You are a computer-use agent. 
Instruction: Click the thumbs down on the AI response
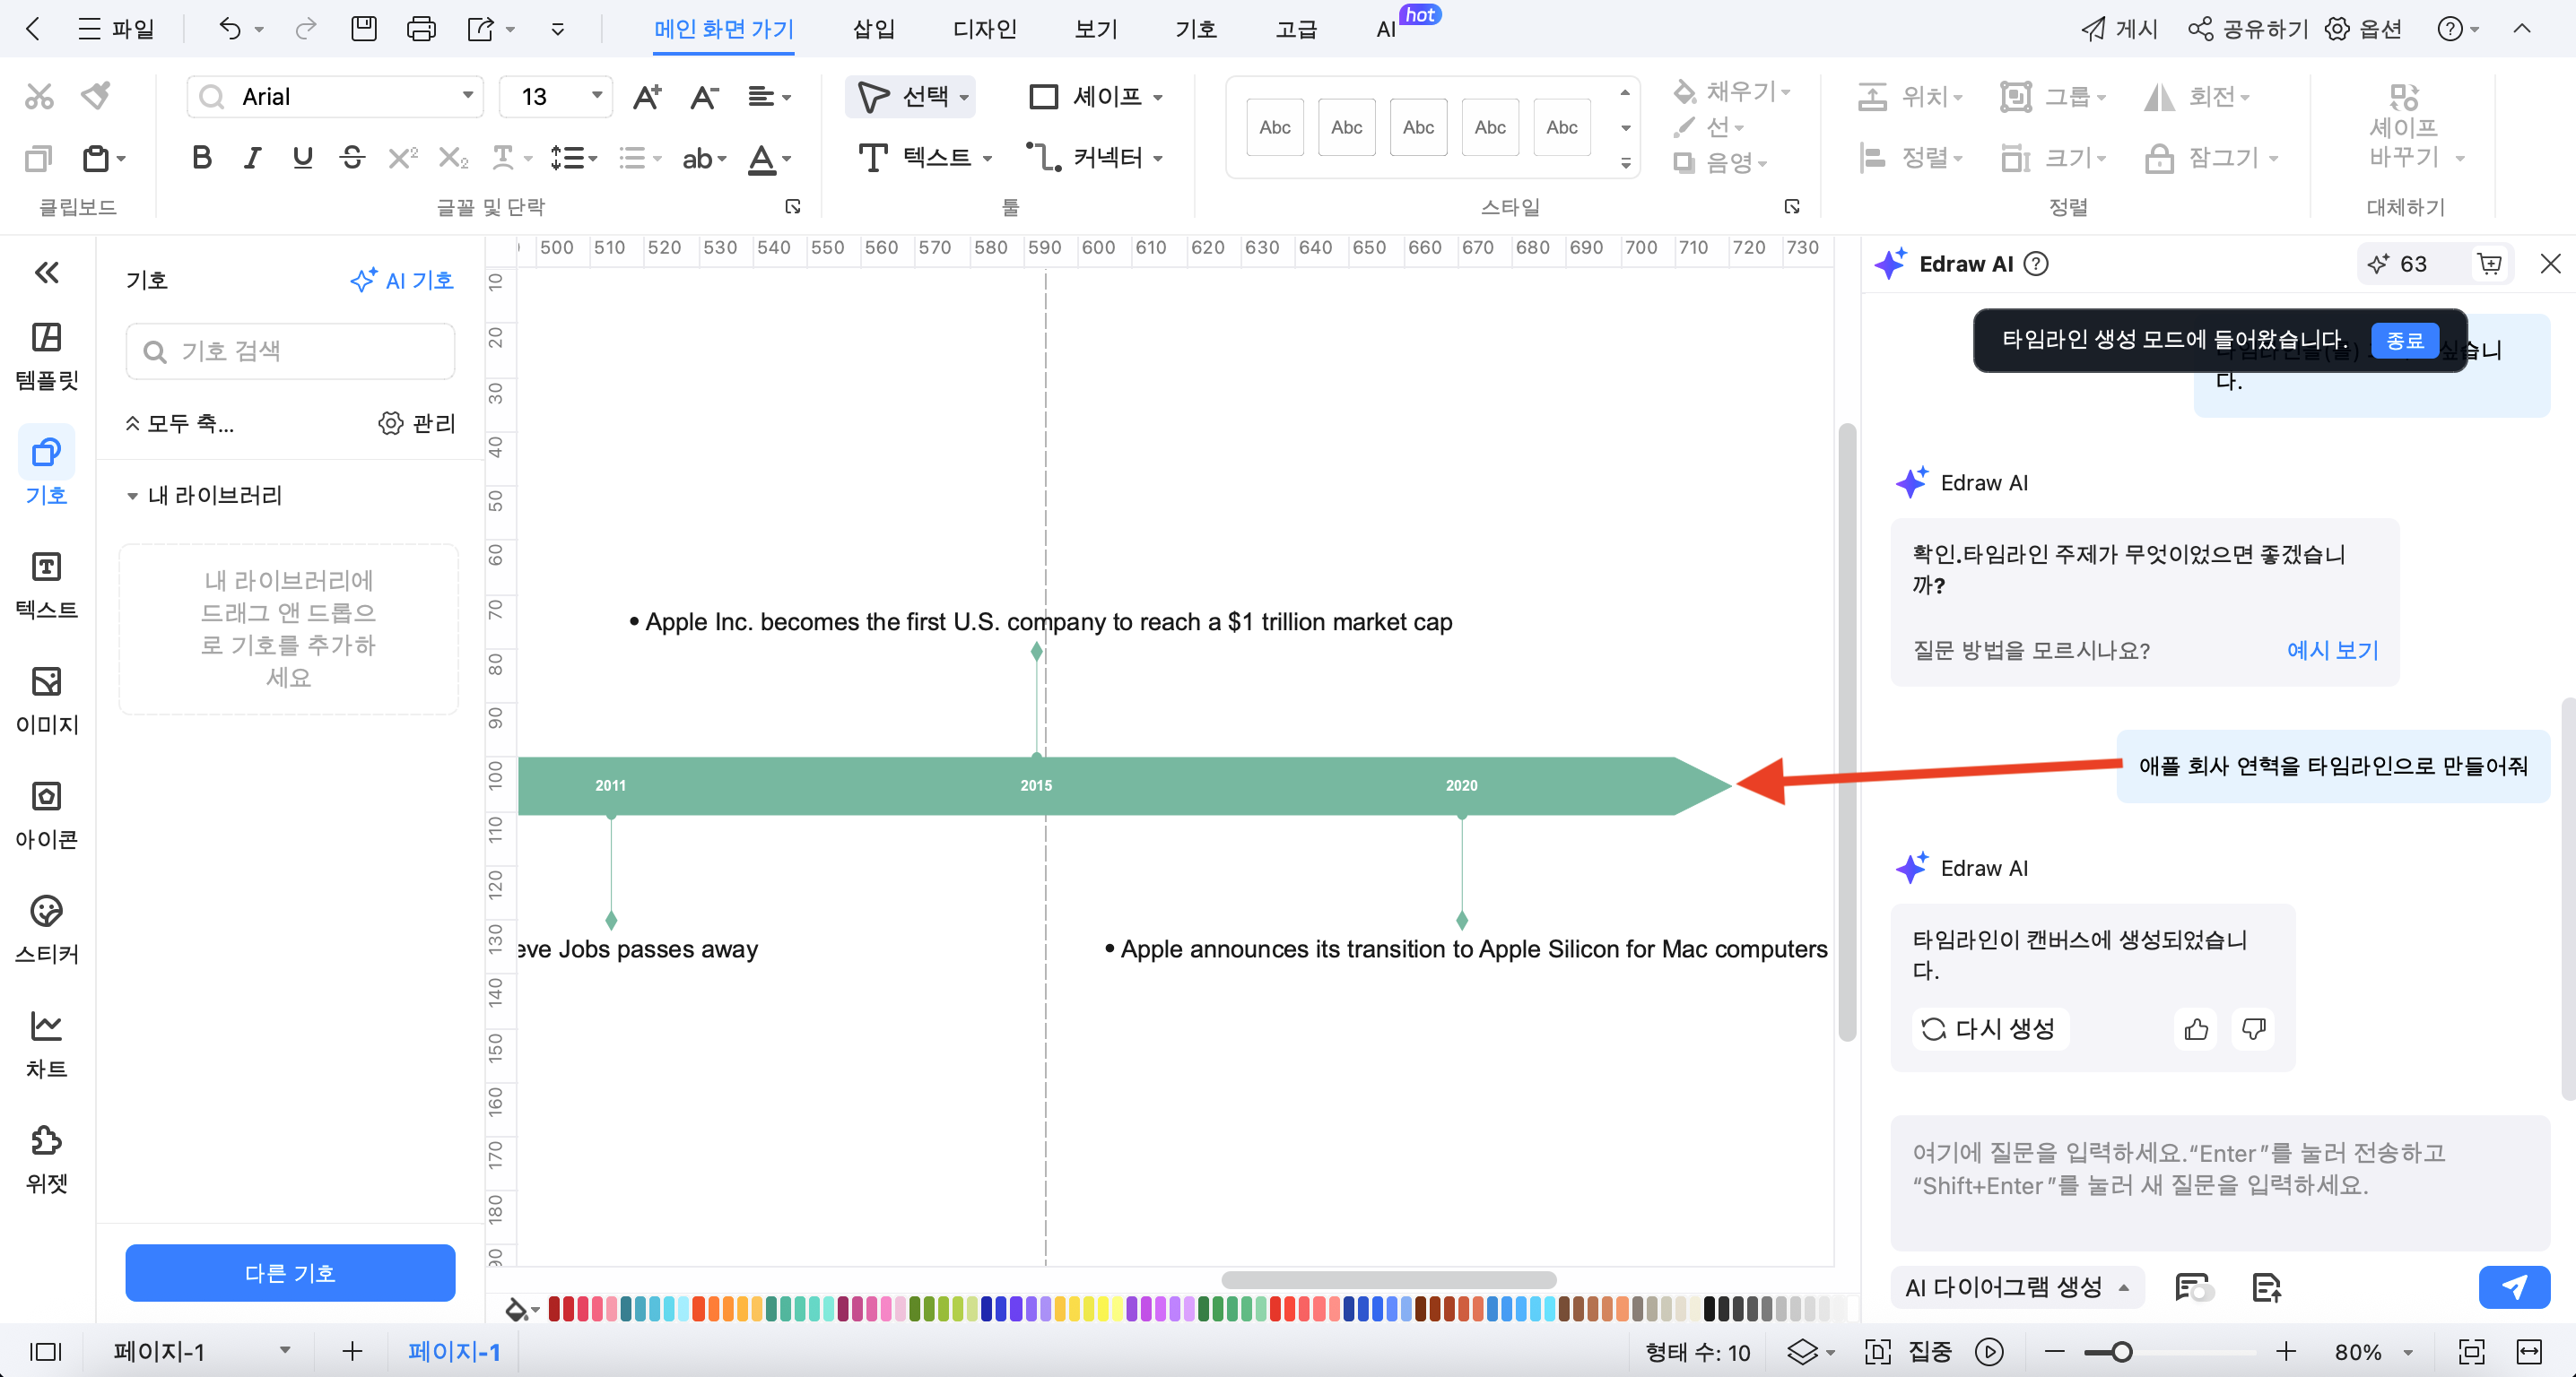point(2254,1028)
